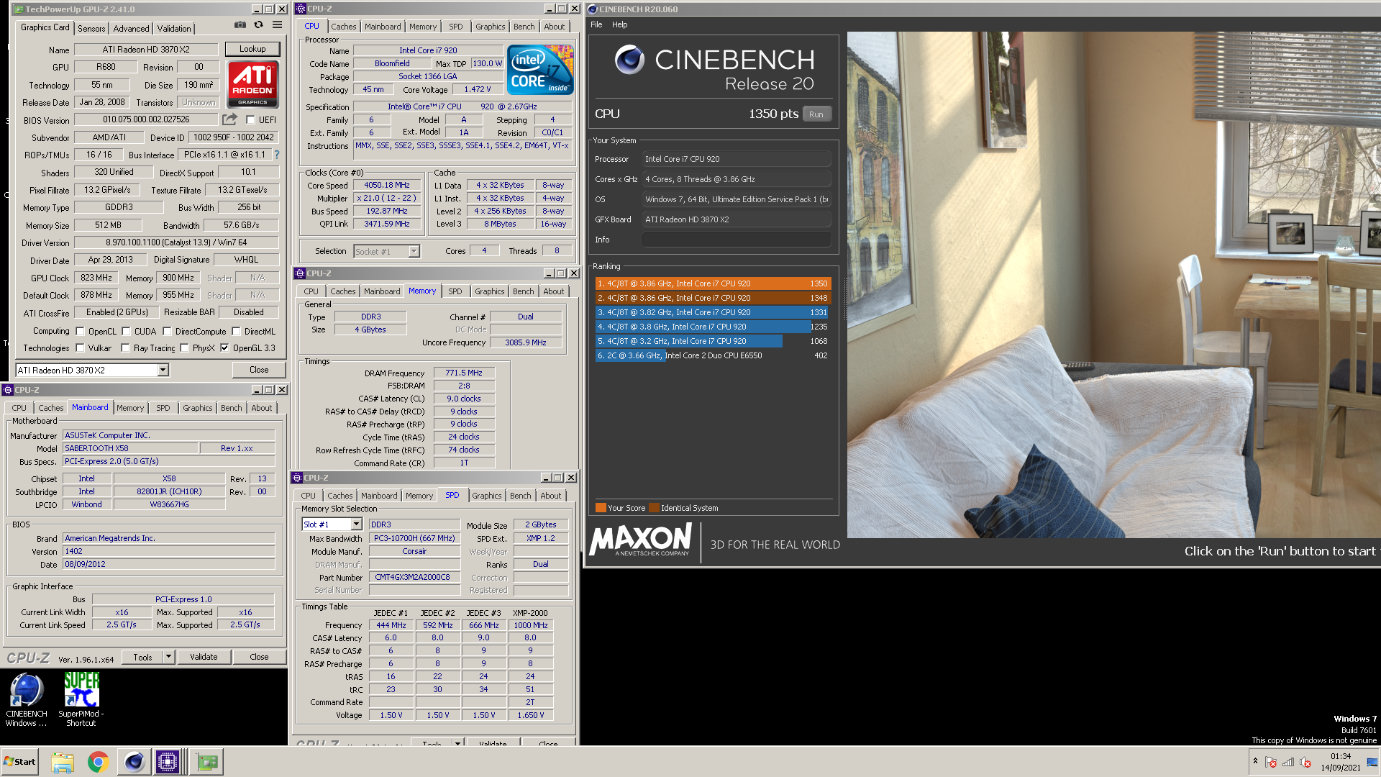
Task: Click Cinebench R20 title bar icon
Action: (x=592, y=9)
